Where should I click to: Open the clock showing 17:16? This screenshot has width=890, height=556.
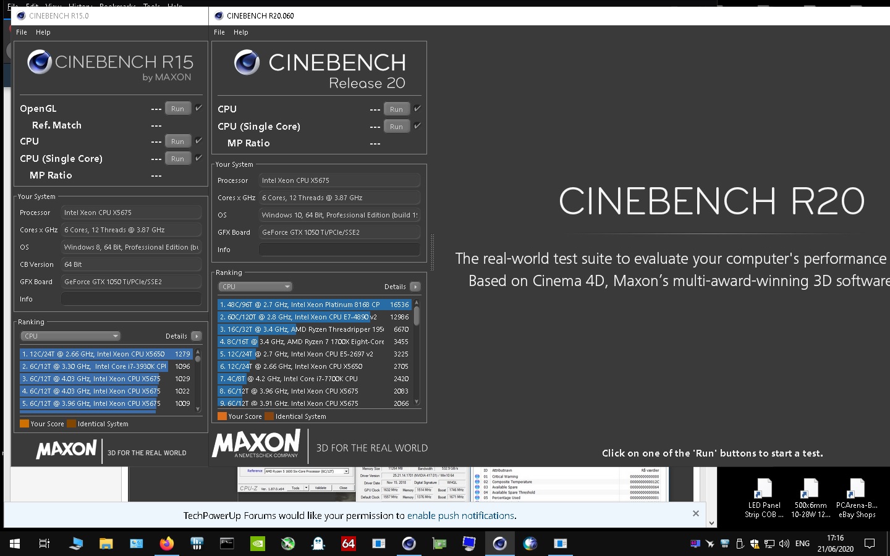point(835,544)
